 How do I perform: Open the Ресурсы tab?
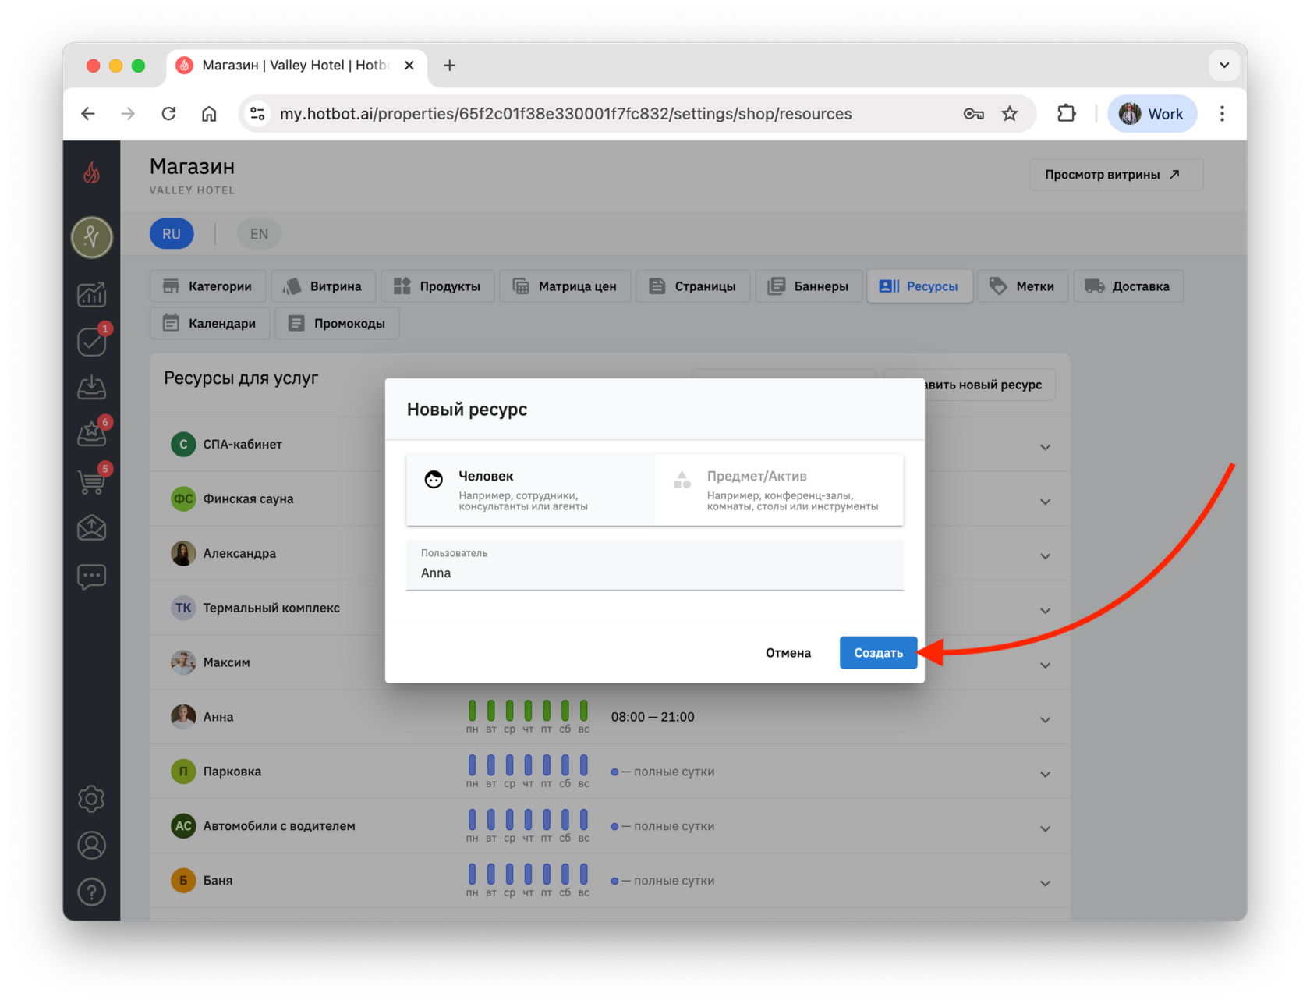point(919,286)
